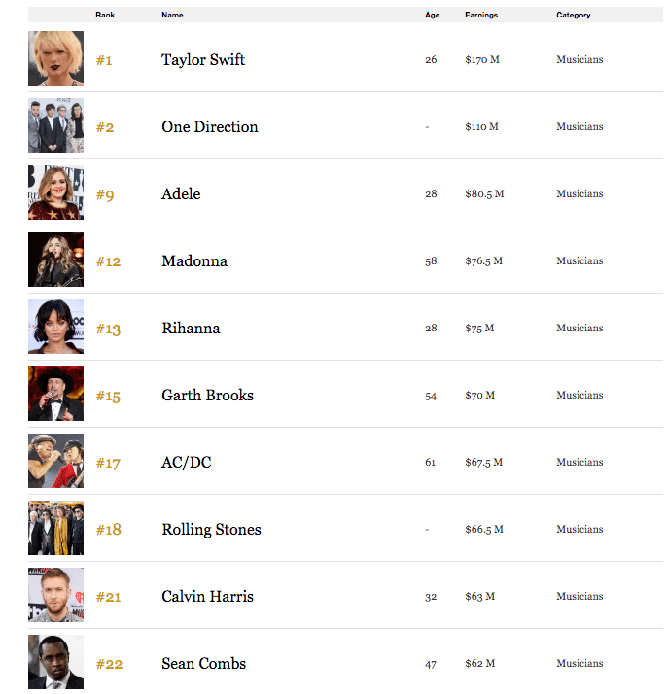The height and width of the screenshot is (694, 667).
Task: Select the AC/DC photo thumbnail
Action: click(x=55, y=461)
